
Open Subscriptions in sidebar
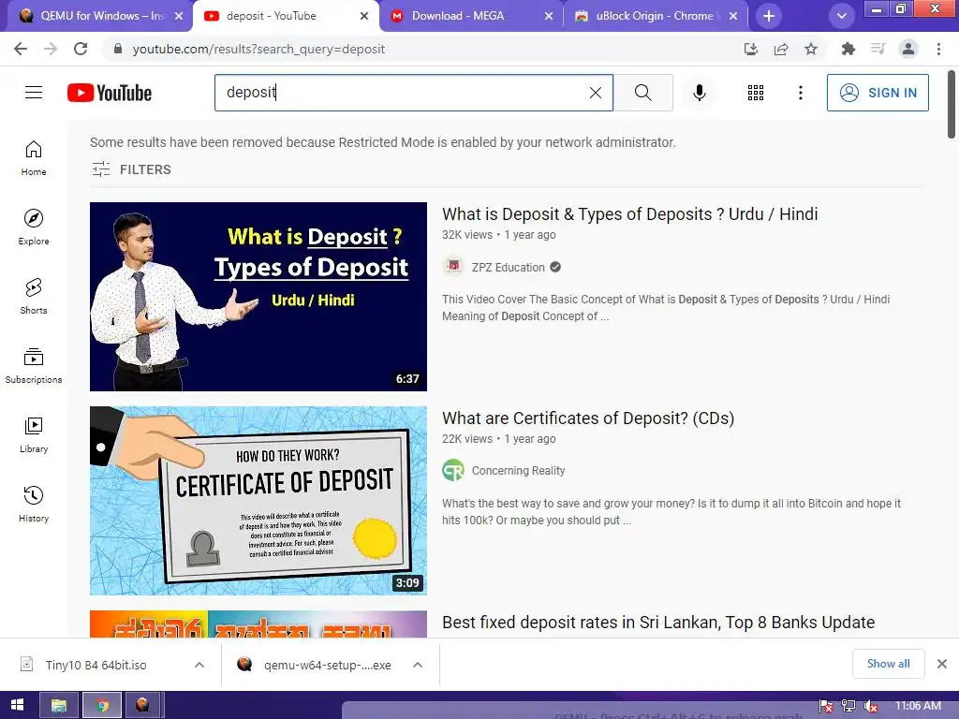tap(34, 366)
